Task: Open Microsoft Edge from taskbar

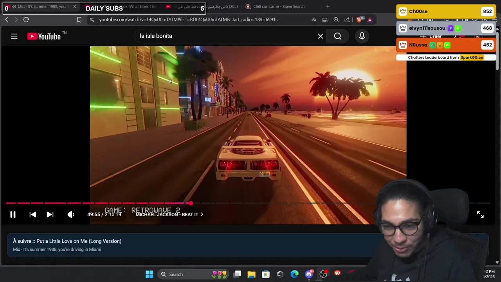Action: point(294,274)
